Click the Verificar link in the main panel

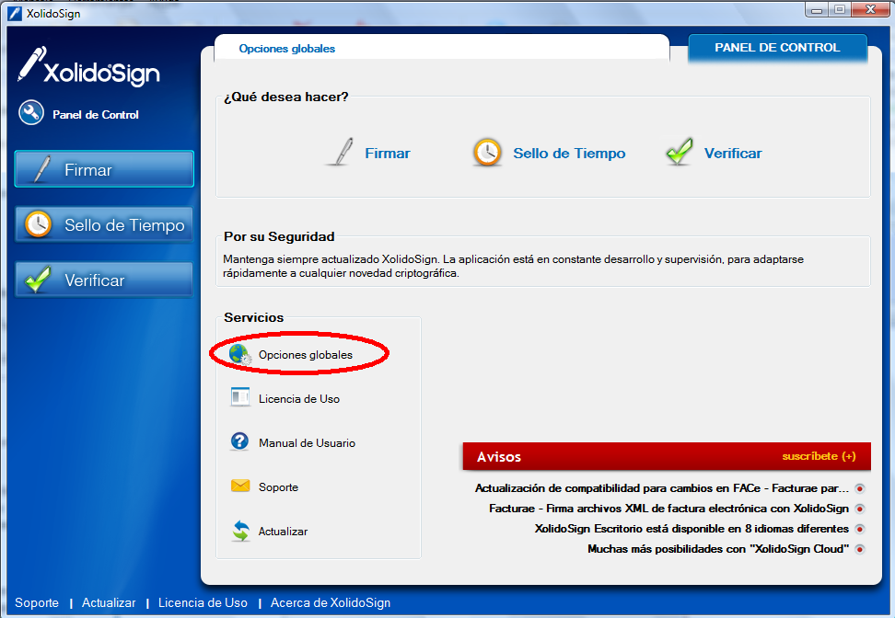click(733, 154)
